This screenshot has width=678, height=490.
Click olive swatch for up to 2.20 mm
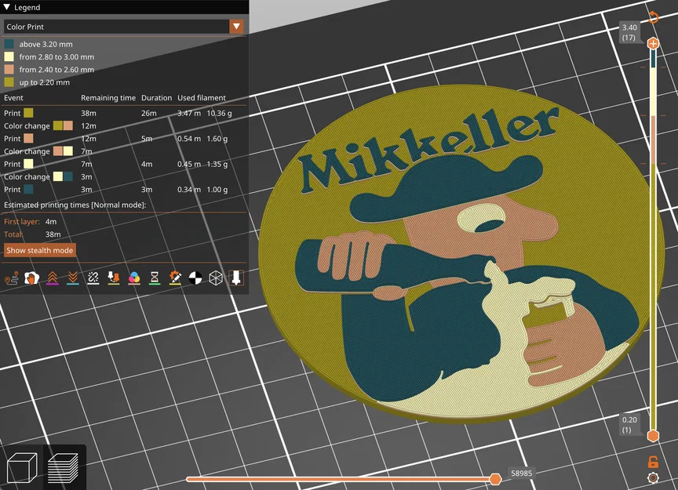pos(9,82)
